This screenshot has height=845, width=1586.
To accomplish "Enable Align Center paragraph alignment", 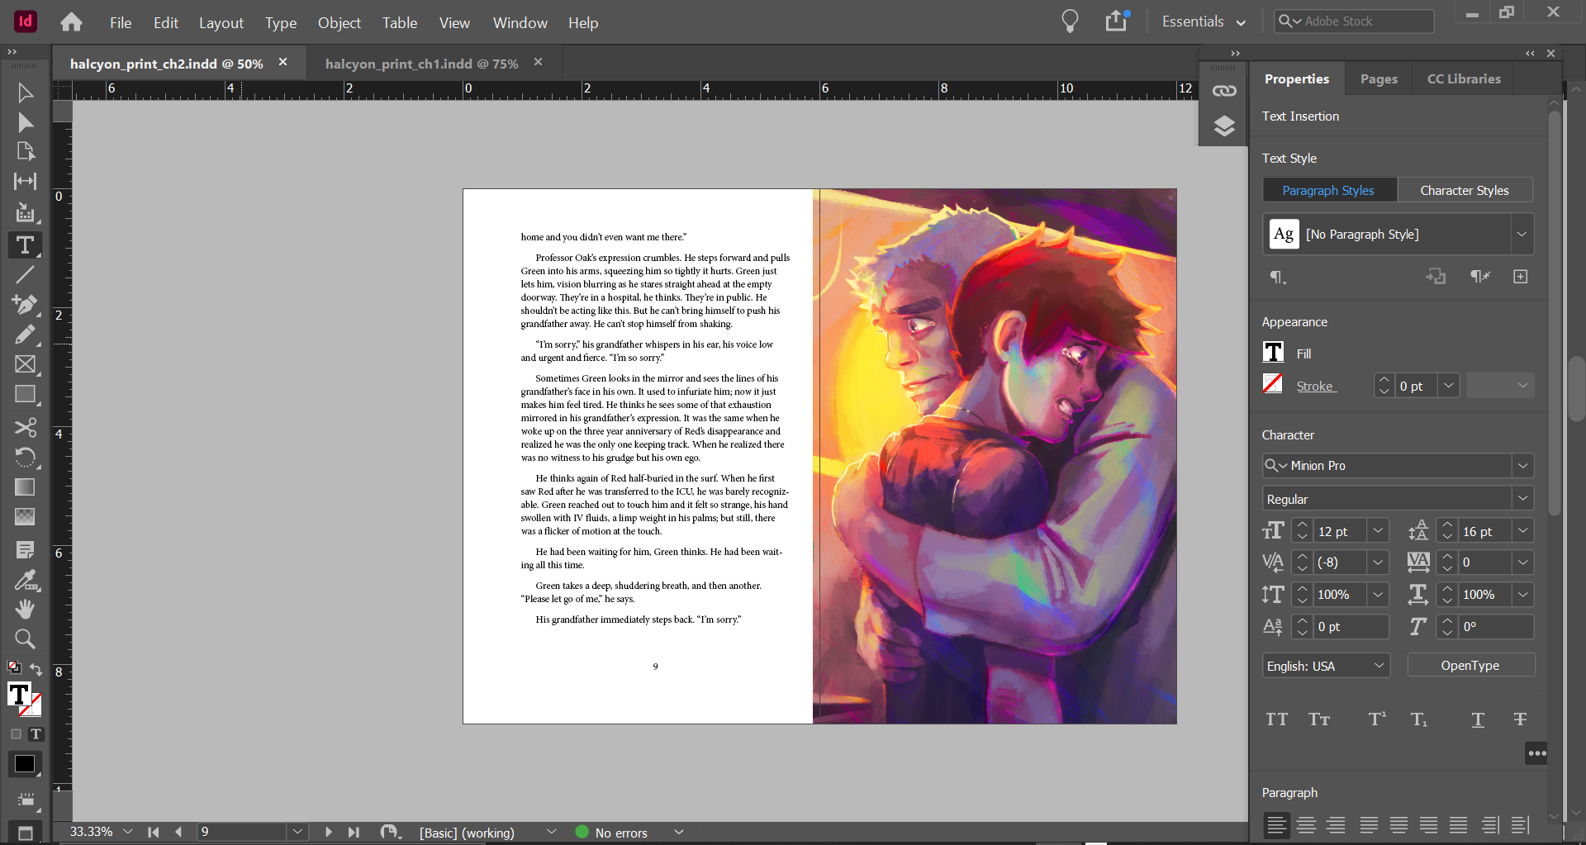I will 1306,824.
